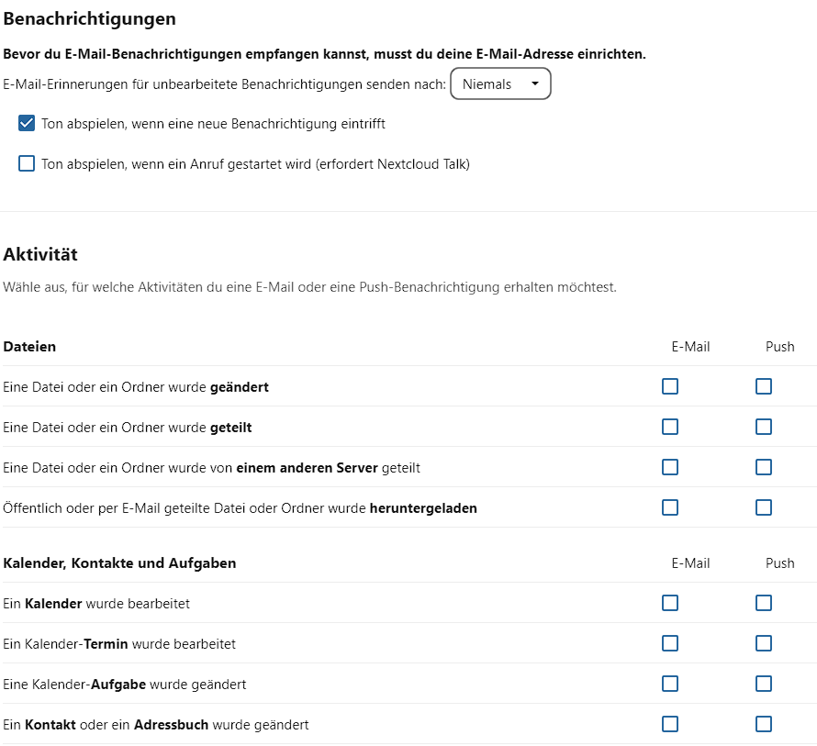This screenshot has width=817, height=746.
Task: Enable E-Mail for Kontakt oder Adressbuch geändert
Action: 670,725
